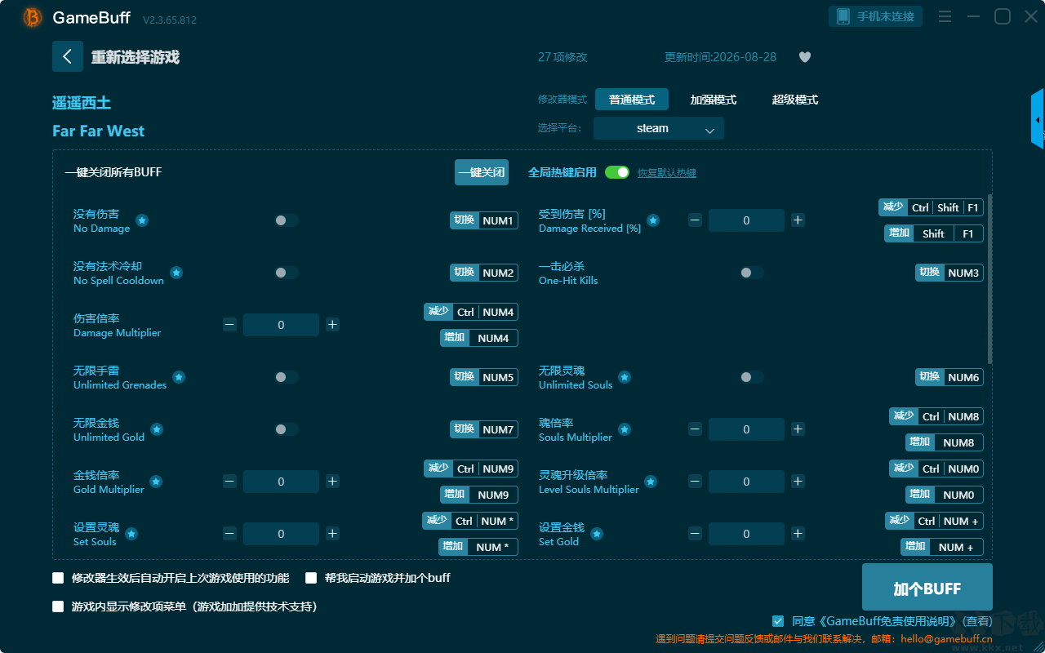Screen dimensions: 1045x653
Task: Click the star icon next to 没有伤害
Action: [142, 220]
